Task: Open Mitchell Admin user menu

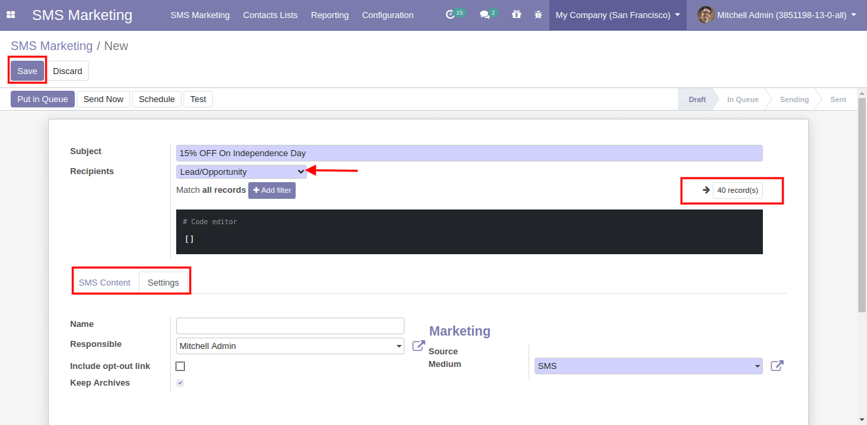Action: tap(777, 15)
